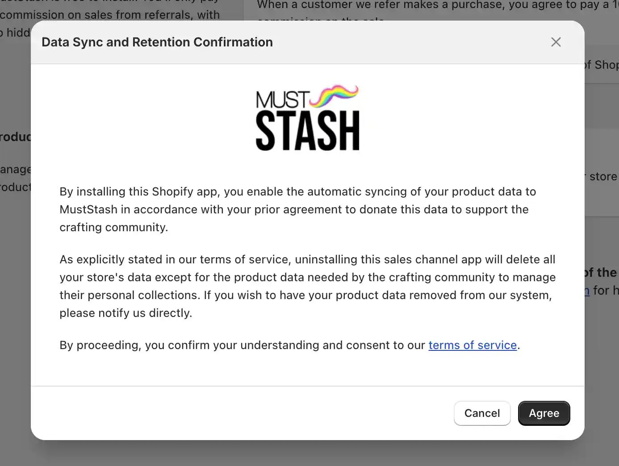Click the bold dimmed 'of the' text
The width and height of the screenshot is (619, 466).
click(x=601, y=272)
